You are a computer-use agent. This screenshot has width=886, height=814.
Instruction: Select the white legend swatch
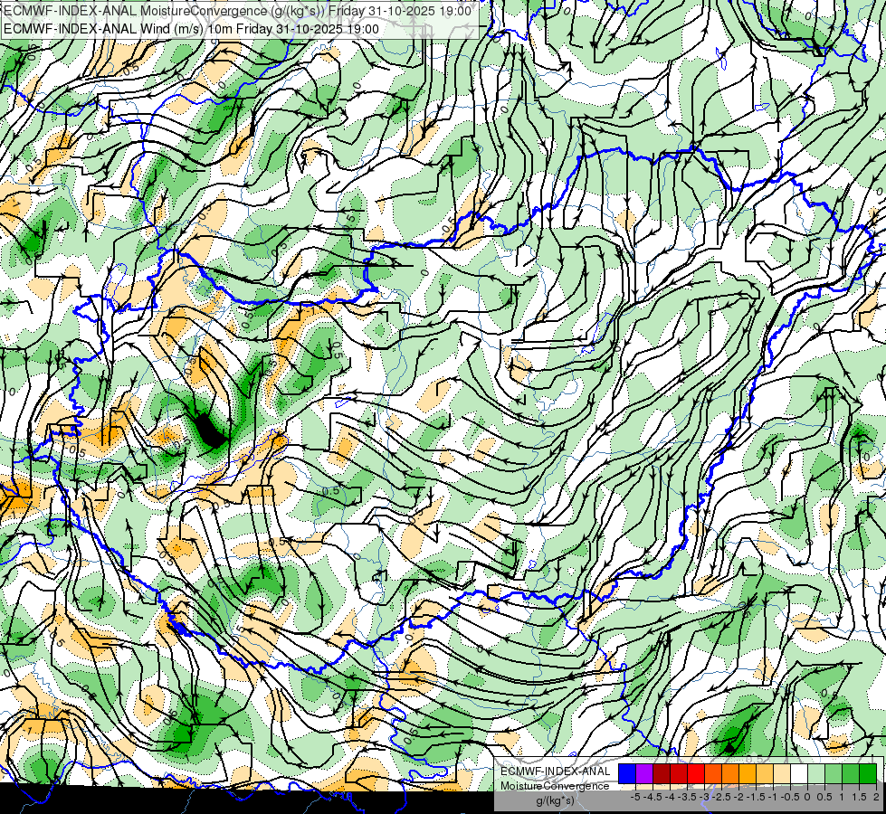tap(799, 774)
